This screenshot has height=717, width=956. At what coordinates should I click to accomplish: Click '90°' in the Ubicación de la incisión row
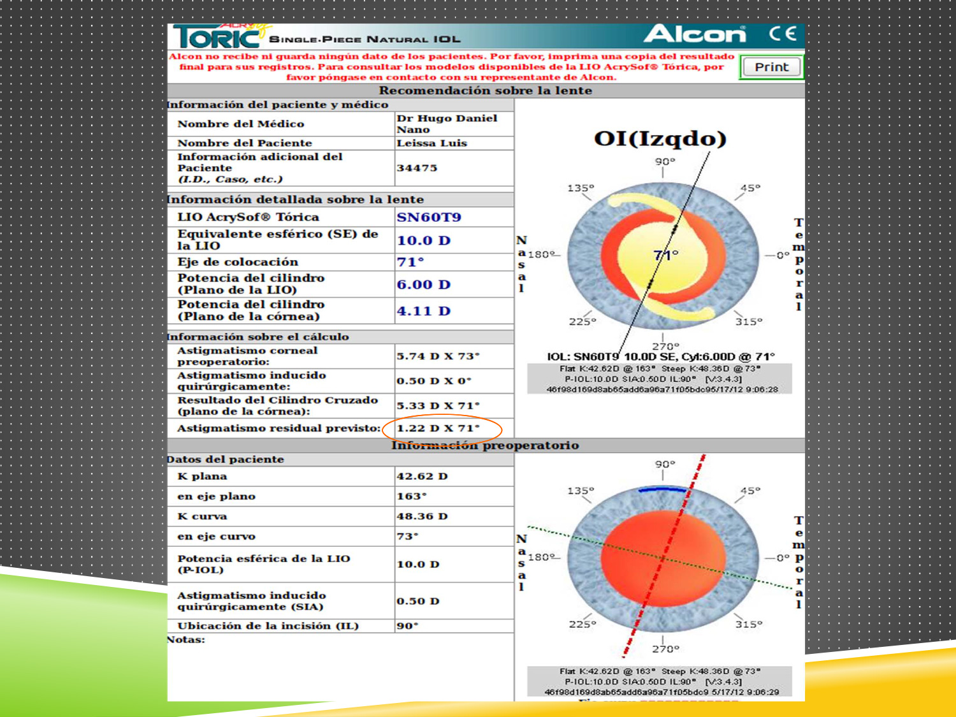tap(407, 626)
